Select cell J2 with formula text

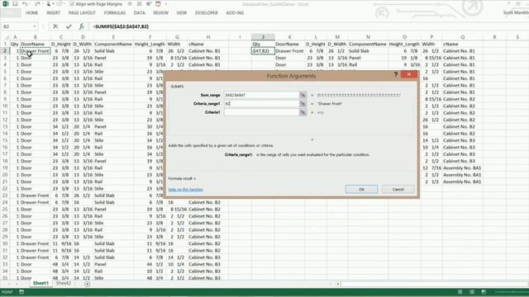(x=263, y=51)
